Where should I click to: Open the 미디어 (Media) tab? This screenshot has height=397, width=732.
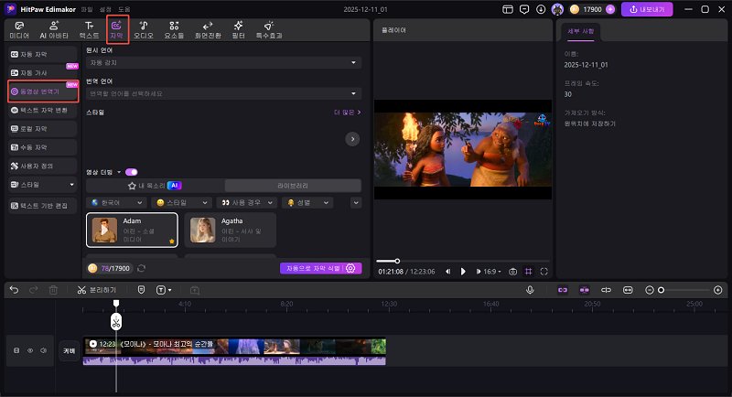point(19,30)
